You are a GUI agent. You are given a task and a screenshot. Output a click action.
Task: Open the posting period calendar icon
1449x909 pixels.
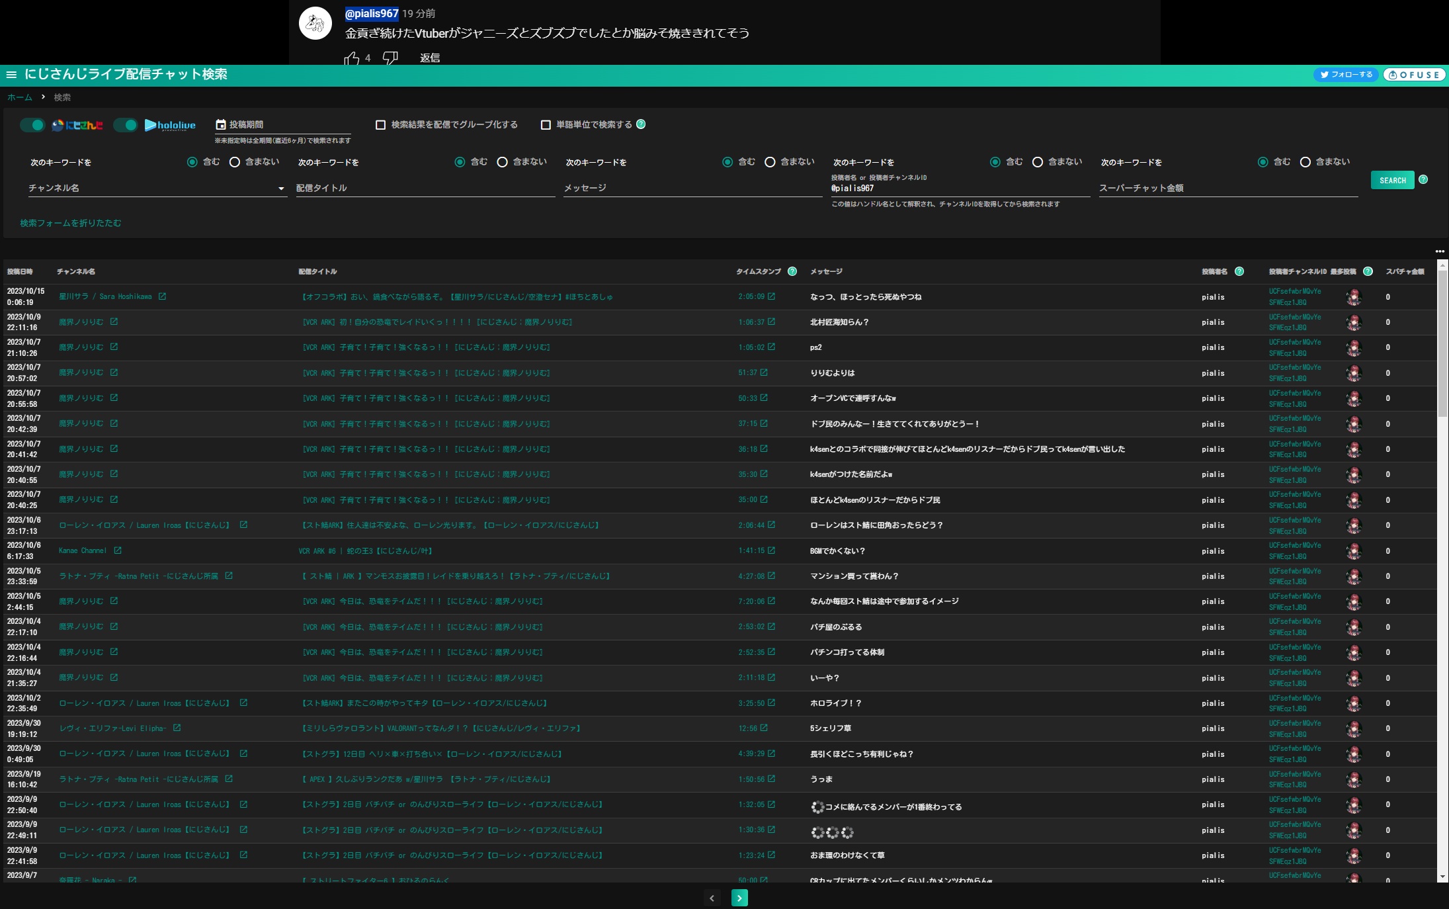(221, 124)
